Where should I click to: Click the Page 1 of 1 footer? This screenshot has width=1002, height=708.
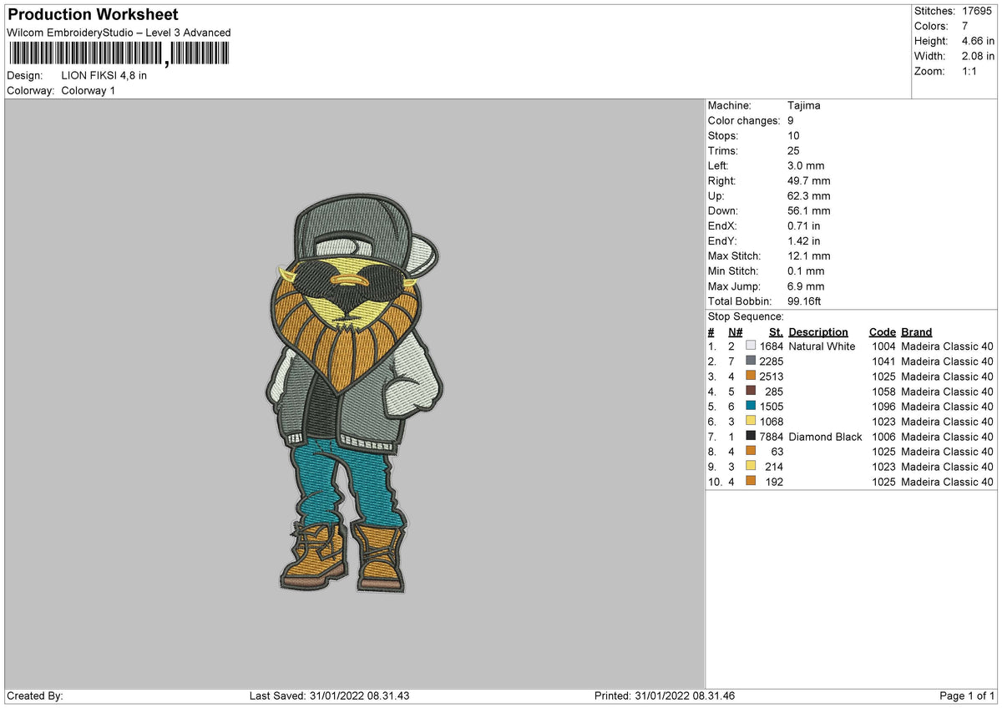point(967,696)
